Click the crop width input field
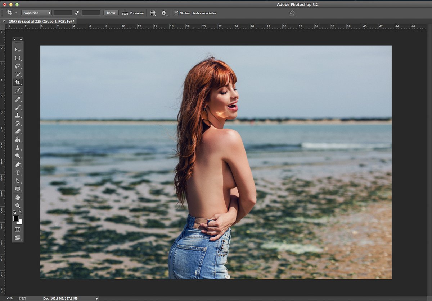The width and height of the screenshot is (432, 301). pyautogui.click(x=63, y=13)
